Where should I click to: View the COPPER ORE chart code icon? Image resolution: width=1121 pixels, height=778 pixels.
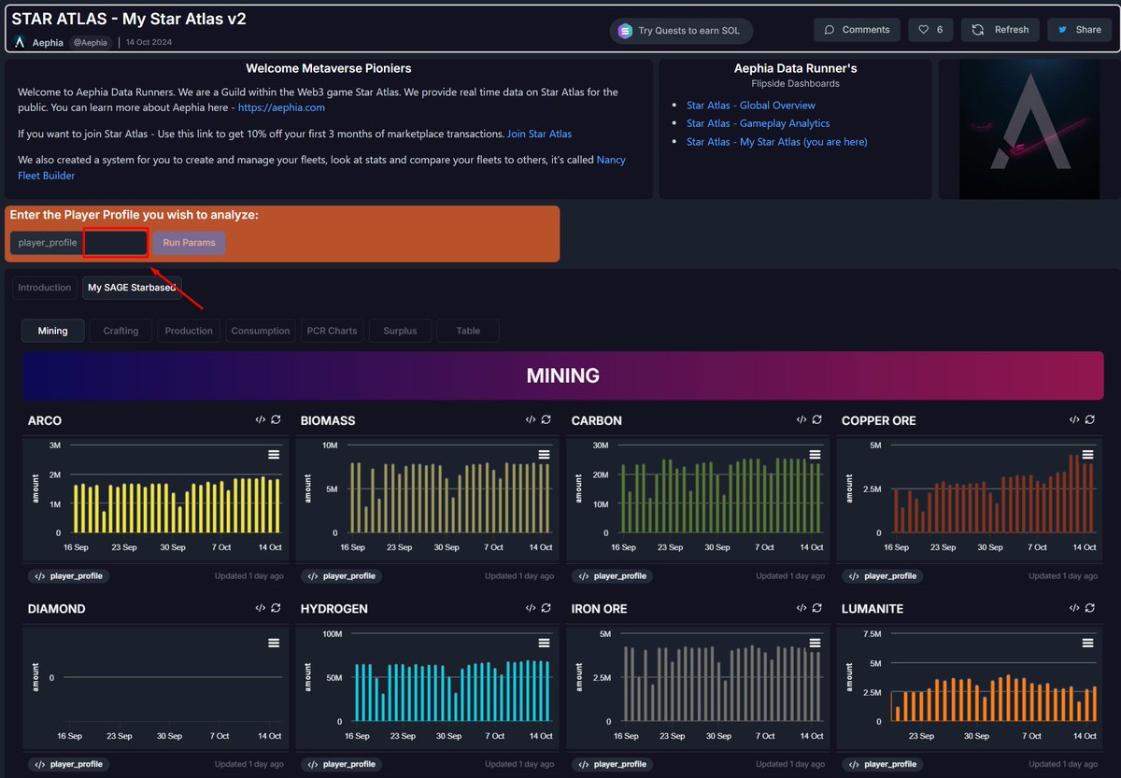tap(1074, 420)
